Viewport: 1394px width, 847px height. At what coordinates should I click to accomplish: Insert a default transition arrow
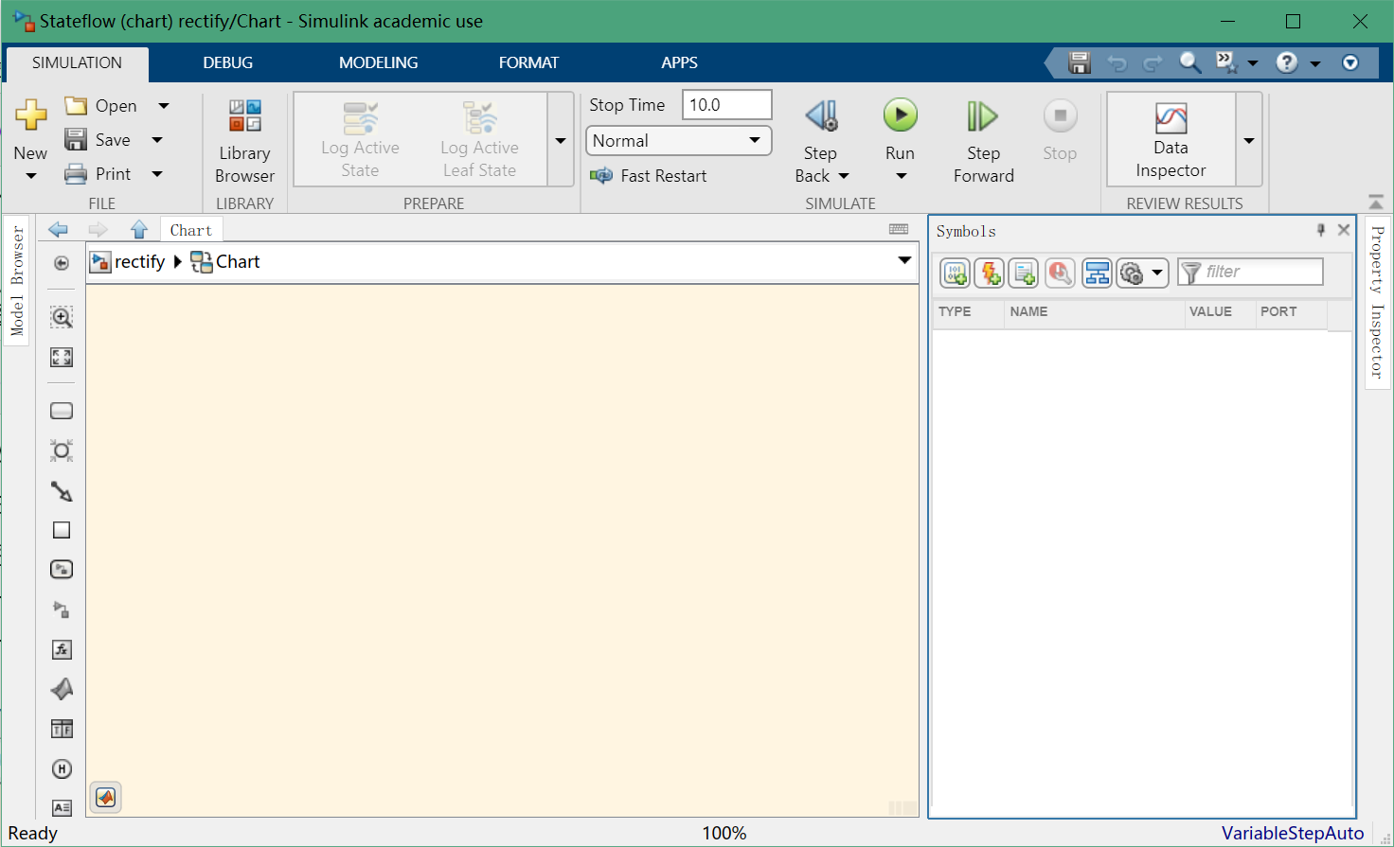(62, 491)
